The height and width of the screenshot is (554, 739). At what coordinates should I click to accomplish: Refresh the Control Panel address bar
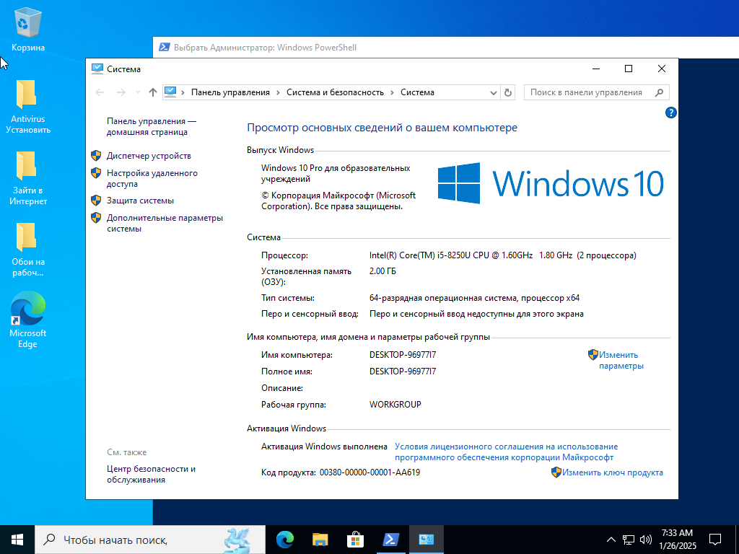[507, 93]
